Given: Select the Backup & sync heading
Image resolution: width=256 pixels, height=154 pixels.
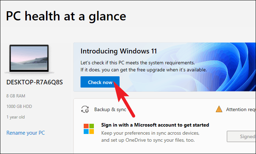Looking at the screenshot, I should (110, 109).
